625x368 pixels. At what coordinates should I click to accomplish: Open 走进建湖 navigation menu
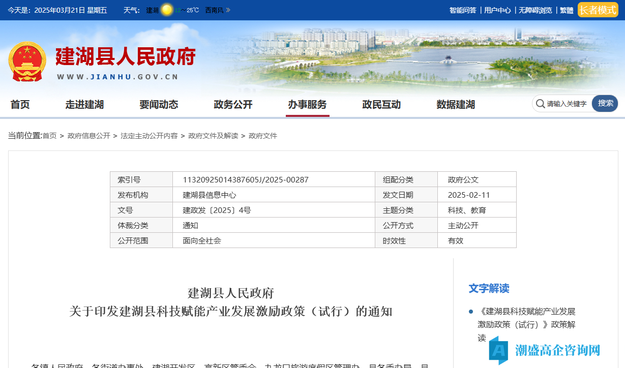[x=84, y=105]
